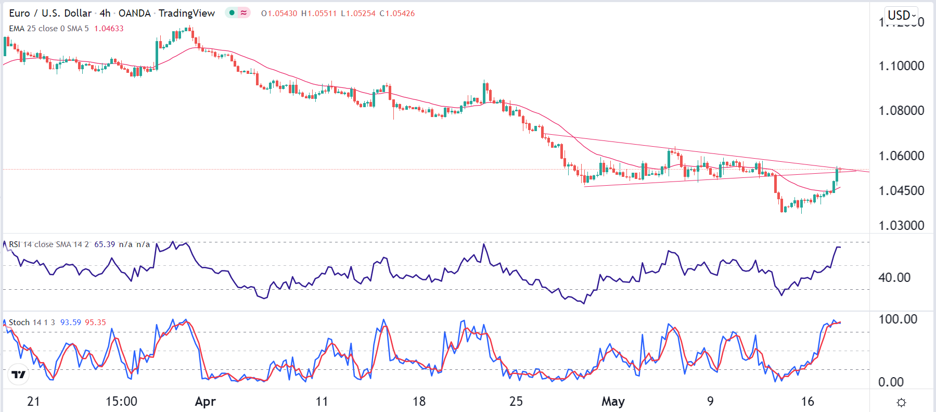Select the RSI 14 indicator legend
Screen dimensions: 936x412
pos(49,244)
